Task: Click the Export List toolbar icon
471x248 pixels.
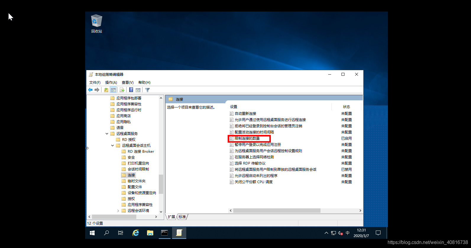Action: [122, 90]
